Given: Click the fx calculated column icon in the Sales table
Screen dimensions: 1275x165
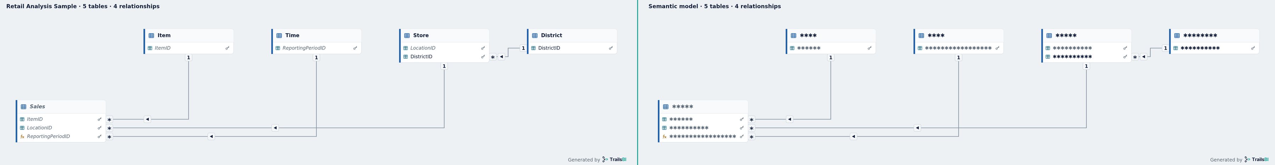Looking at the screenshot, I should click(x=22, y=136).
